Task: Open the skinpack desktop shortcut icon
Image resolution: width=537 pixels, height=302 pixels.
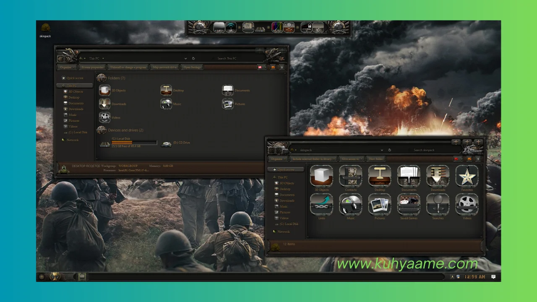Action: click(45, 30)
